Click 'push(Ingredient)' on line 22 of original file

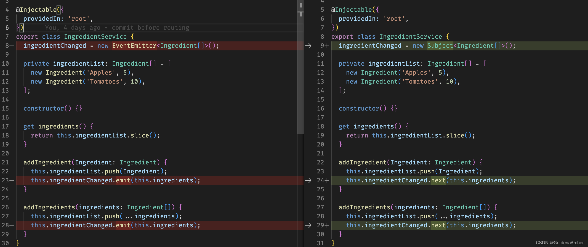pos(134,171)
